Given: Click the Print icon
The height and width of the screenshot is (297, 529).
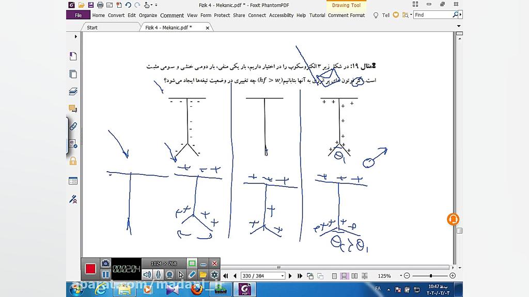Looking at the screenshot, I should pos(100,5).
